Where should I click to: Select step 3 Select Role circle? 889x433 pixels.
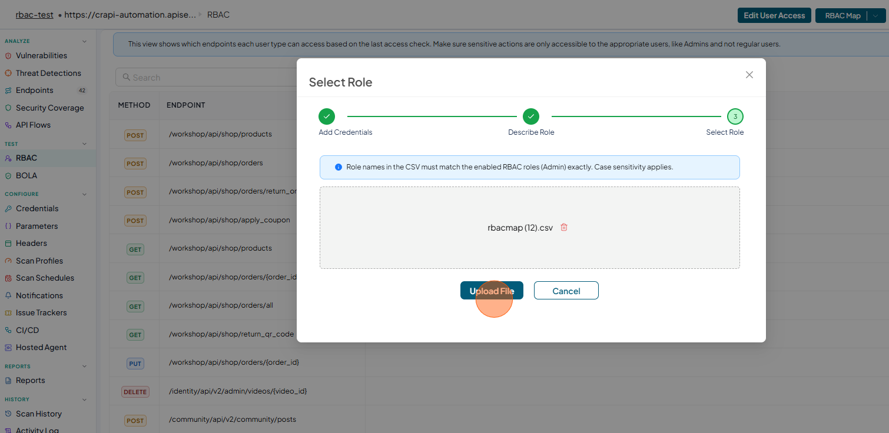735,116
